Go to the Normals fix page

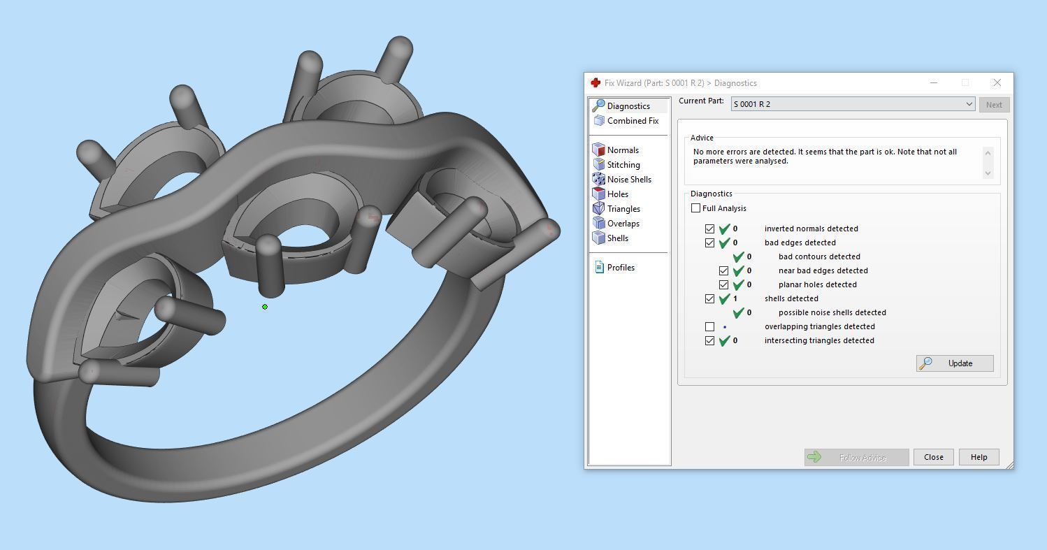[x=623, y=150]
